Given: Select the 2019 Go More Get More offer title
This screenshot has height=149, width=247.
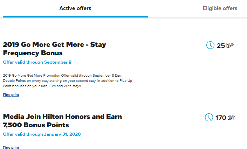Looking at the screenshot, I should pos(55,49).
